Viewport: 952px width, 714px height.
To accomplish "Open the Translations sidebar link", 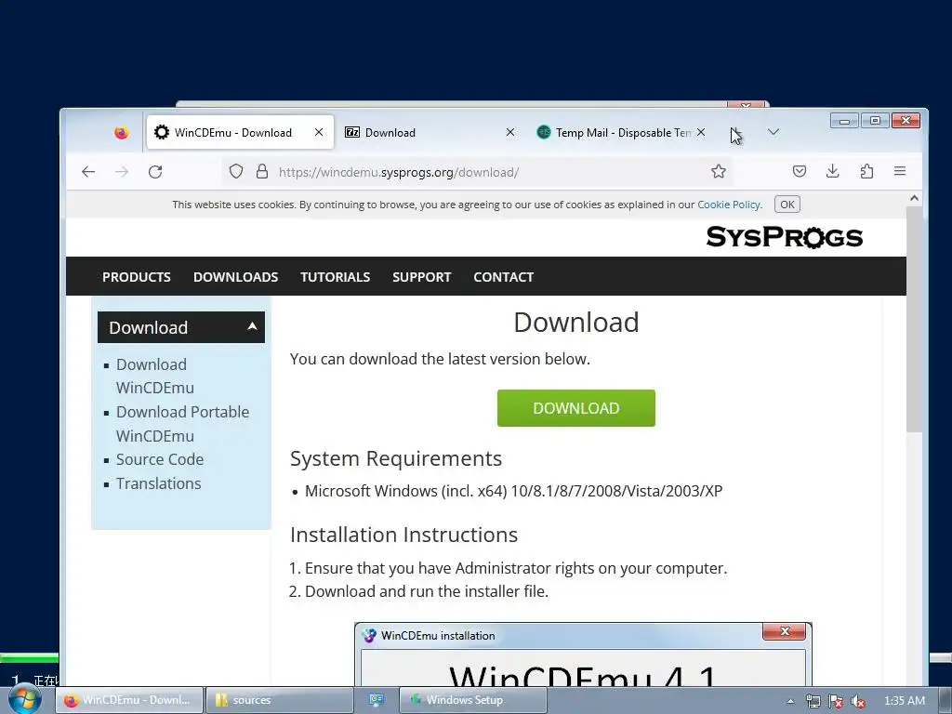I will [158, 483].
